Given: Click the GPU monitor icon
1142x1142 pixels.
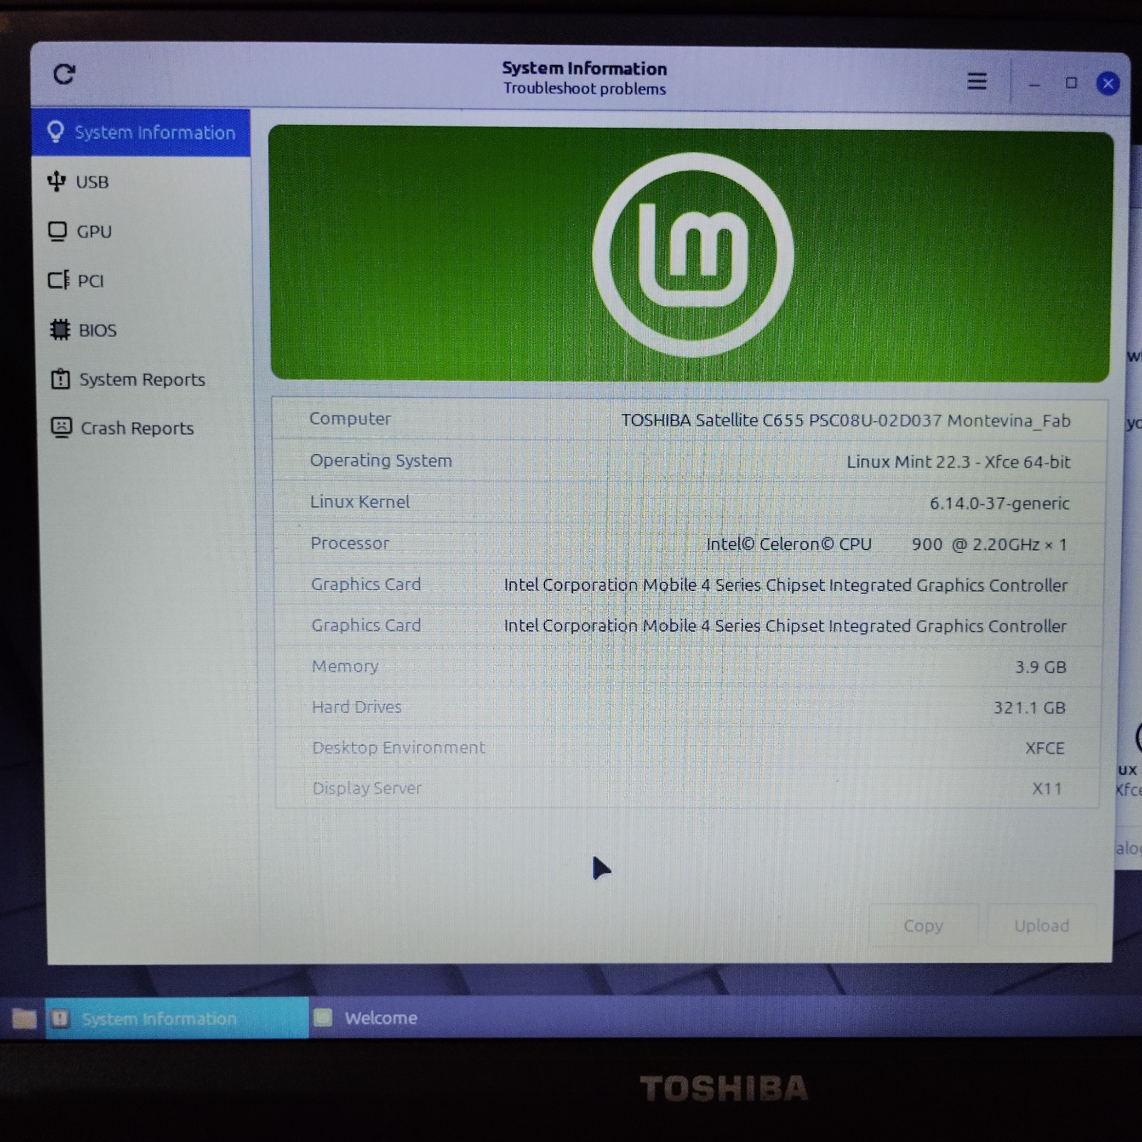Looking at the screenshot, I should [x=57, y=231].
